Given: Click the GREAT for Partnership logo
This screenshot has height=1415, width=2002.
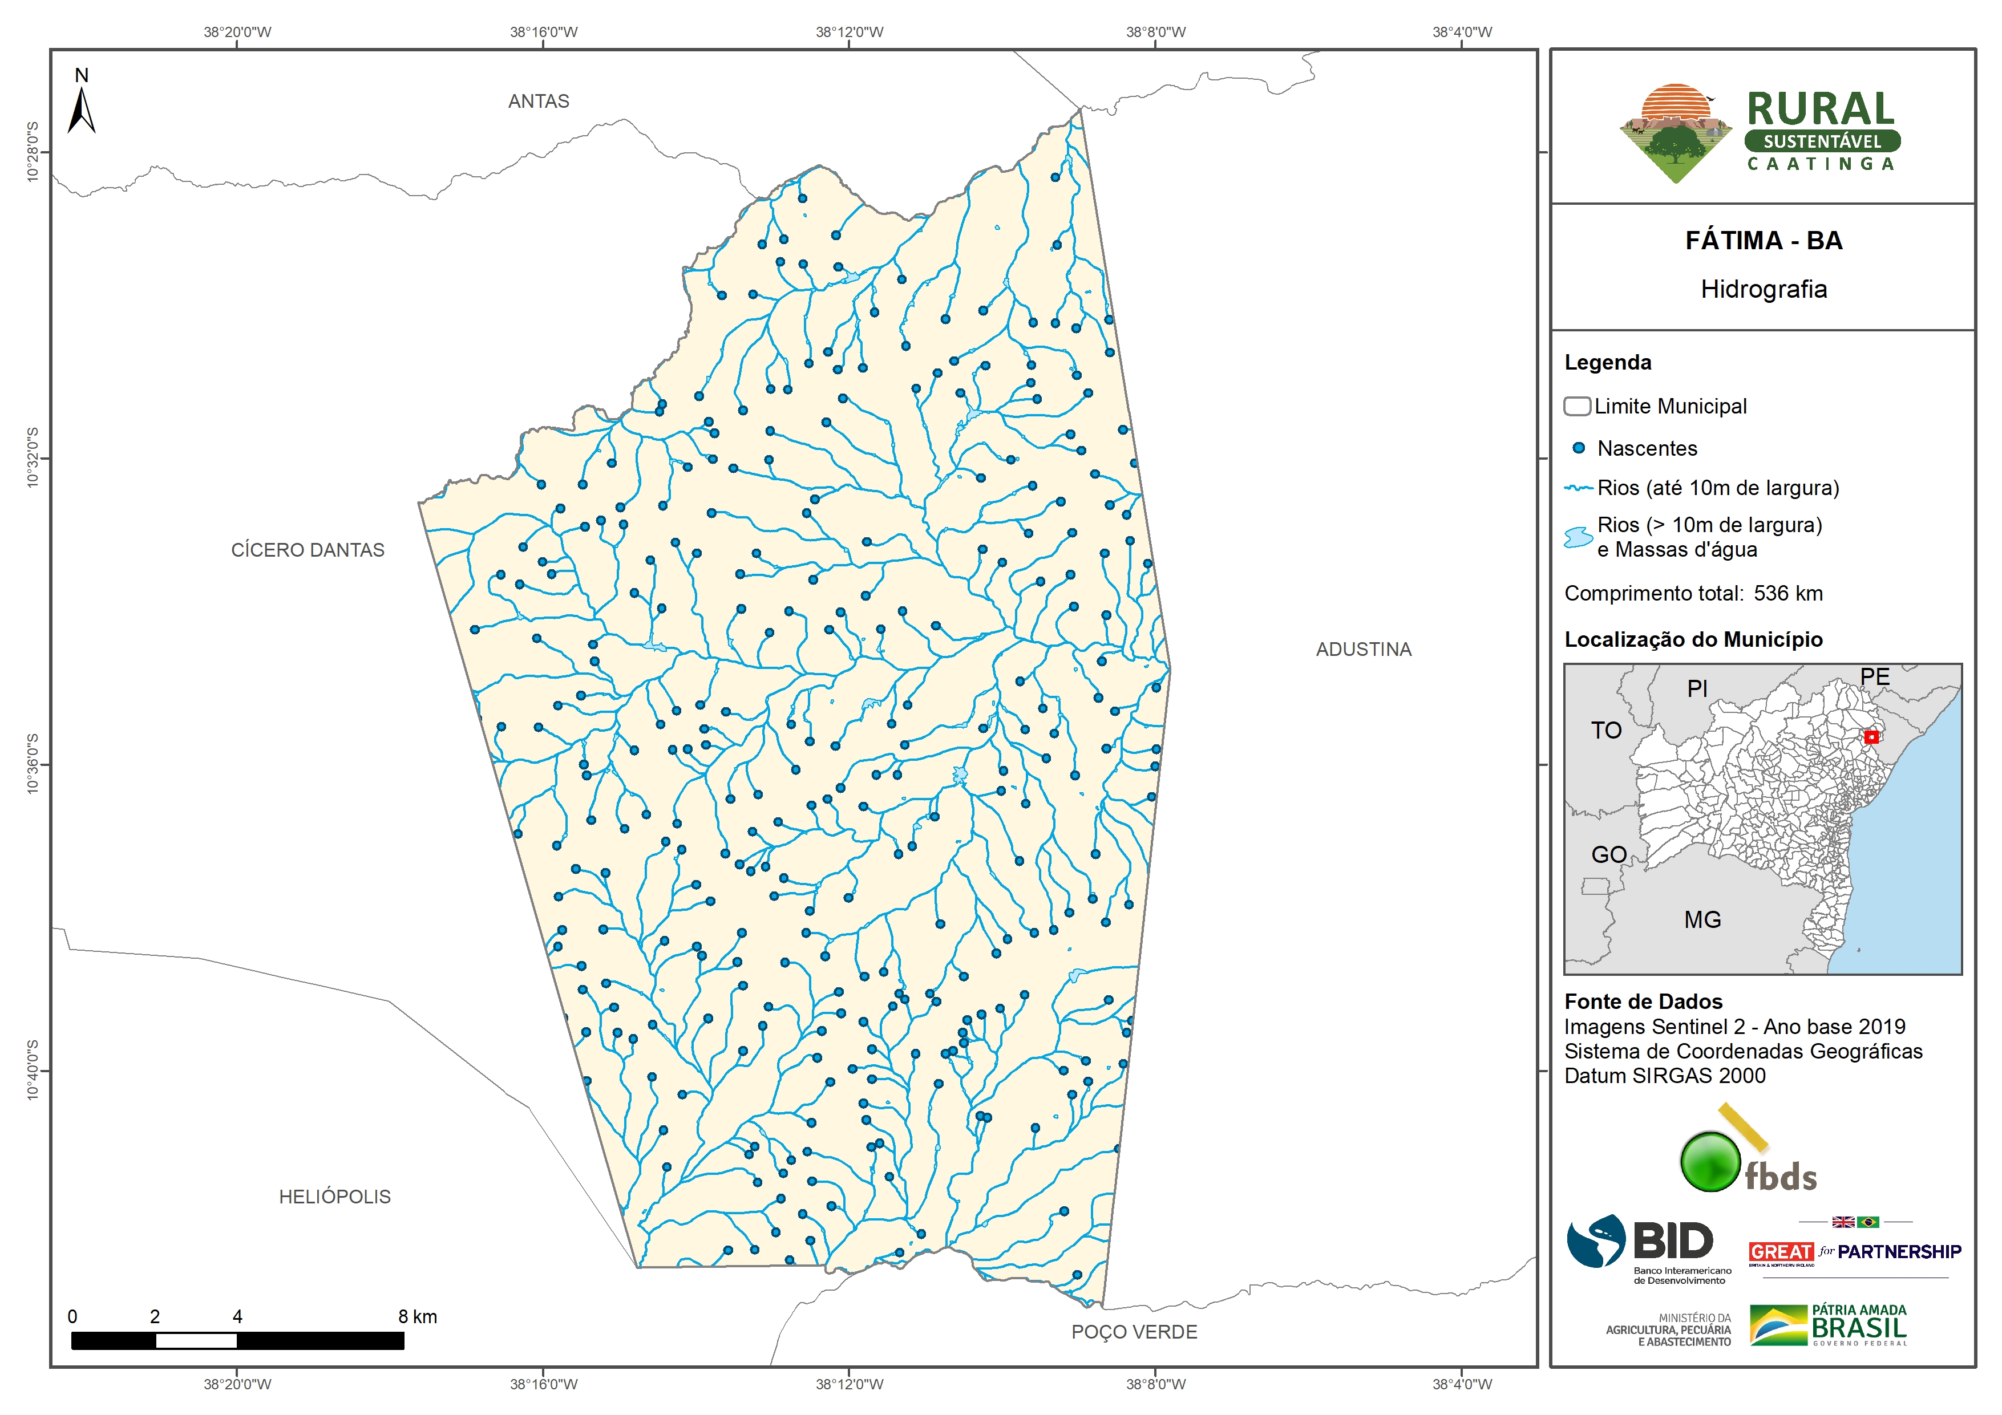Looking at the screenshot, I should click(x=1855, y=1251).
